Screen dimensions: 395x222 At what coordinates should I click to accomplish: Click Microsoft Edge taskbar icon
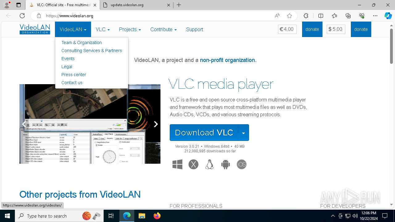click(x=127, y=216)
